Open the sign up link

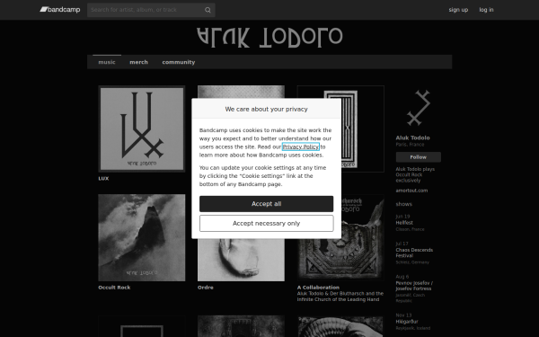[458, 10]
